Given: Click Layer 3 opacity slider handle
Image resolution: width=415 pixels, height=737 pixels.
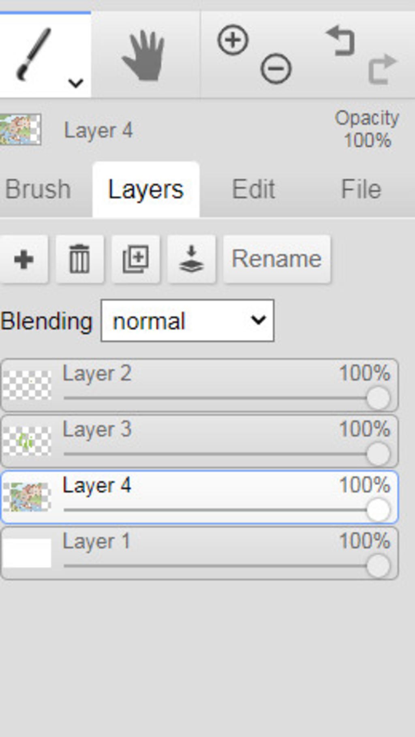Looking at the screenshot, I should 379,454.
